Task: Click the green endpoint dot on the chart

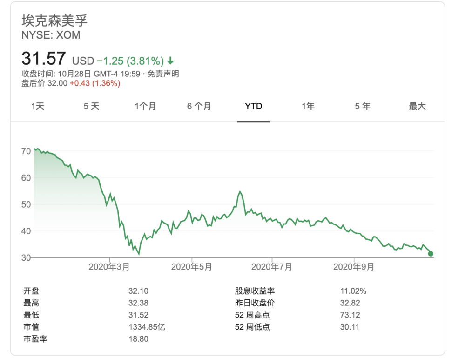Action: click(431, 254)
